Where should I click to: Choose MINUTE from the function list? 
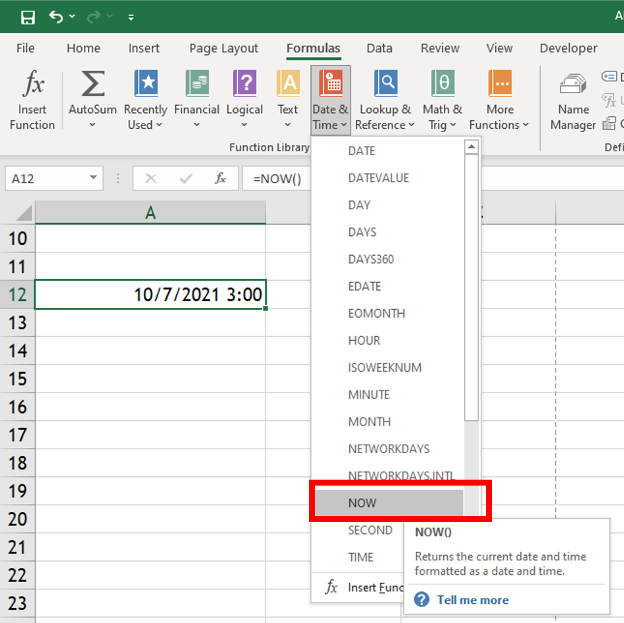388,394
